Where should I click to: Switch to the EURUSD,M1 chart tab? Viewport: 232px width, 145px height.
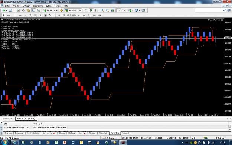coord(8,119)
